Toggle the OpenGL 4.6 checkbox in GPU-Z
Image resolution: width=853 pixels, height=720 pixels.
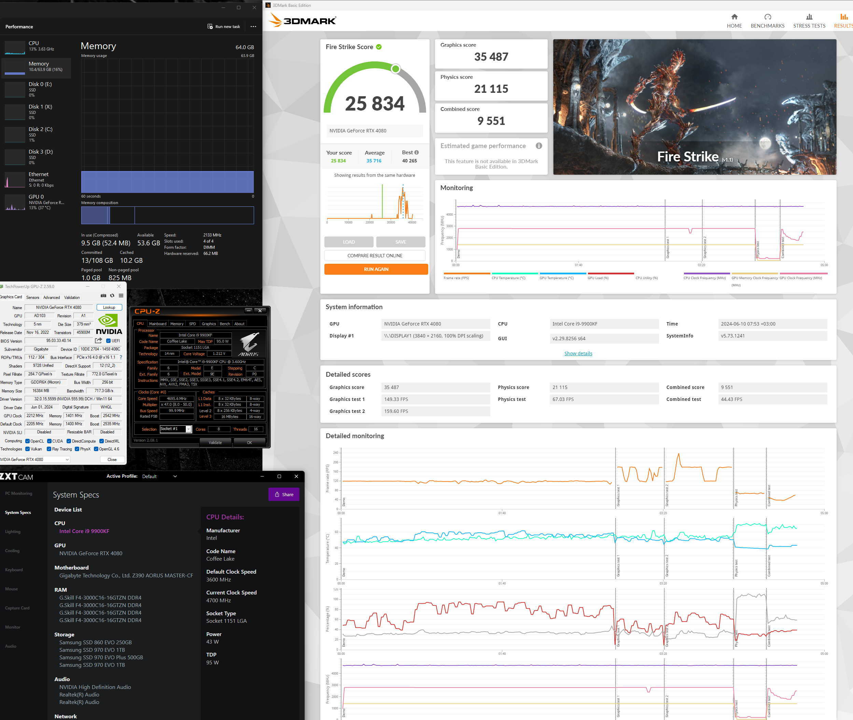tap(96, 449)
